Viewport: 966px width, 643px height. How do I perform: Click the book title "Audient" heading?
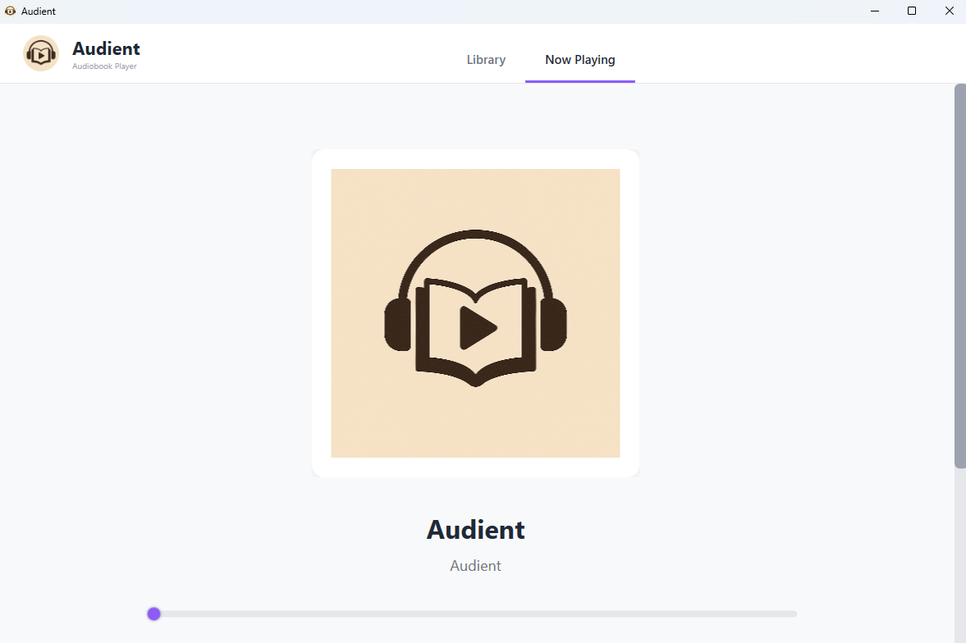pyautogui.click(x=475, y=529)
